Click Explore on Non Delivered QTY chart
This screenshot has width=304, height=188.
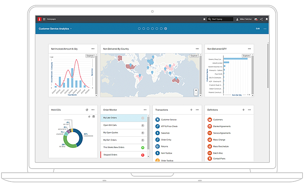point(246,56)
